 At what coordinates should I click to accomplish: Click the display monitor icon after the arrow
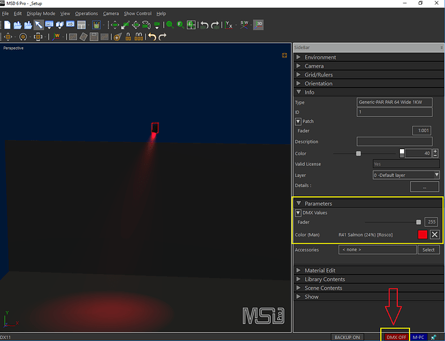coord(49,25)
